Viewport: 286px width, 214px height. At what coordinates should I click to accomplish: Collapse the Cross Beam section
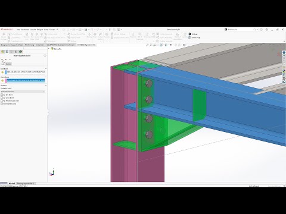click(x=46, y=77)
